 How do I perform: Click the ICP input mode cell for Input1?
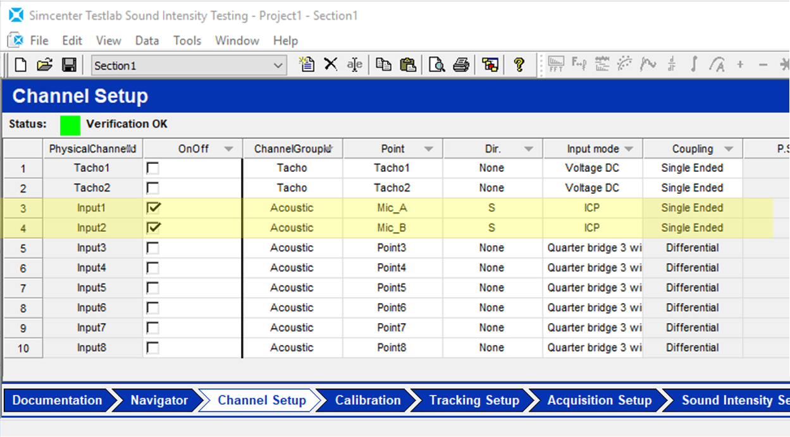click(x=592, y=208)
